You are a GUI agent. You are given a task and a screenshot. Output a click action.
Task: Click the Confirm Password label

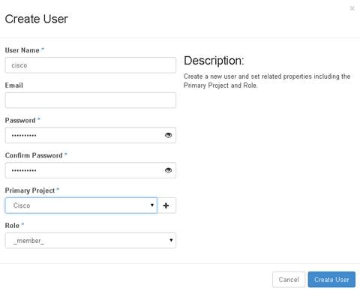click(34, 155)
